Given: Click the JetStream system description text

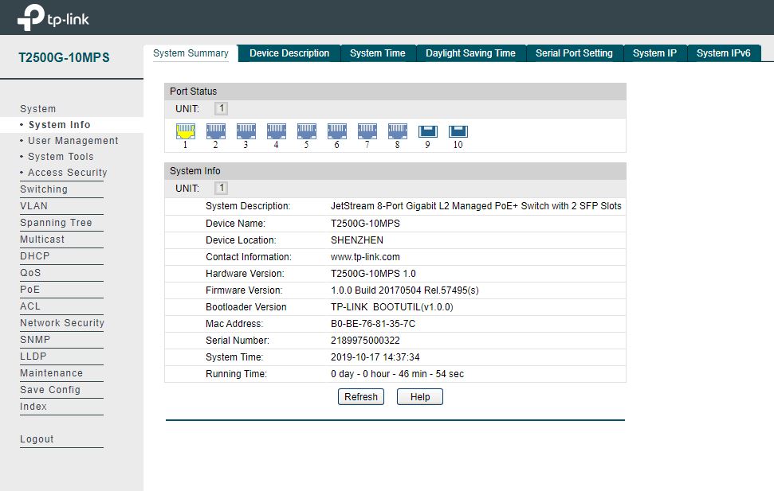Looking at the screenshot, I should coord(476,206).
